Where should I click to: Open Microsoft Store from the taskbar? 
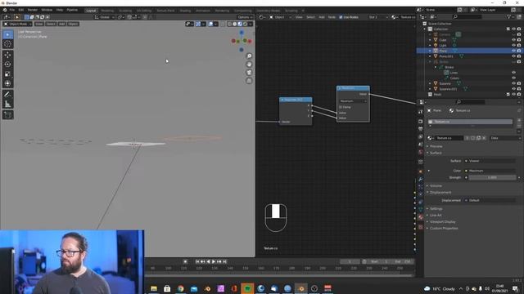tap(167, 288)
